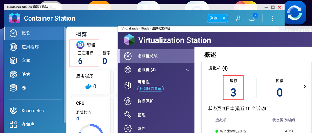The height and width of the screenshot is (133, 312).
Task: Click the 40:31 time value
Action: click(x=290, y=131)
